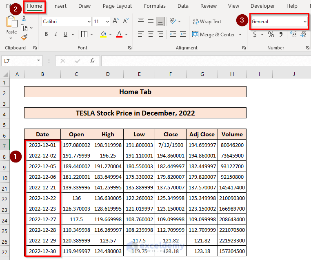This screenshot has width=311, height=260.
Task: Switch to the Formulas tab
Action: (155, 6)
